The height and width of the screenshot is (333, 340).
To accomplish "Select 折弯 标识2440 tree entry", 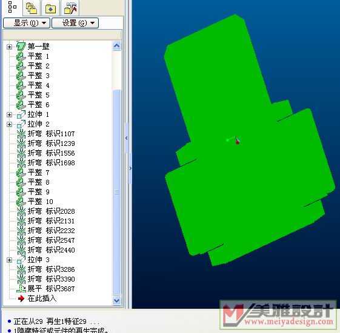I will 51,250.
